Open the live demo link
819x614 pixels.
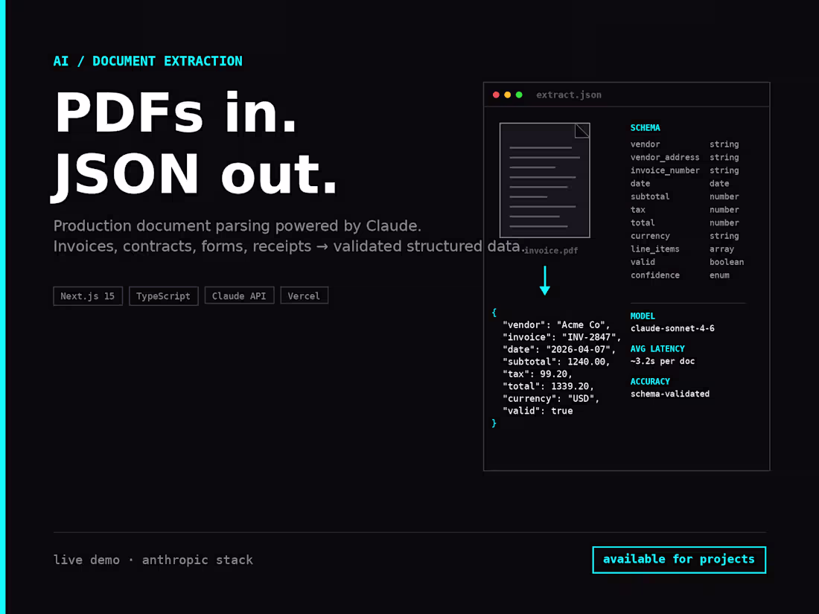tap(87, 560)
